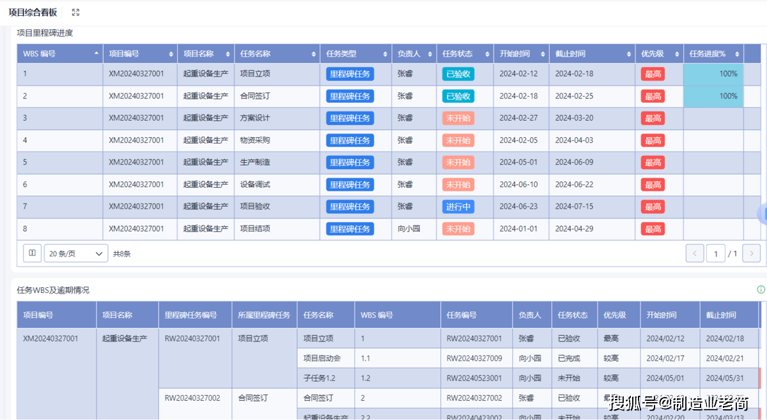The height and width of the screenshot is (420, 767).
Task: Go to next page with the right arrow
Action: point(751,253)
